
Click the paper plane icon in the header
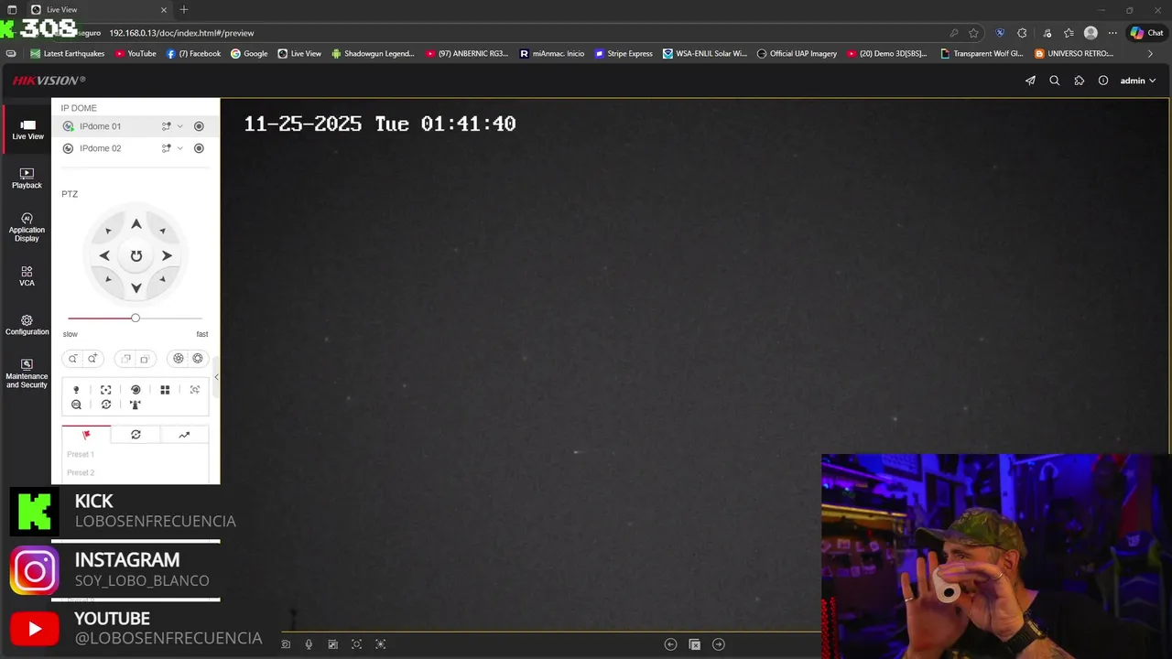(x=1030, y=81)
